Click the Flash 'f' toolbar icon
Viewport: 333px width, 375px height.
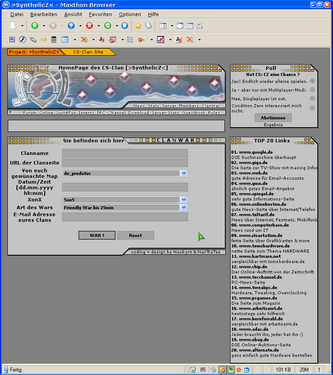[x=23, y=39]
